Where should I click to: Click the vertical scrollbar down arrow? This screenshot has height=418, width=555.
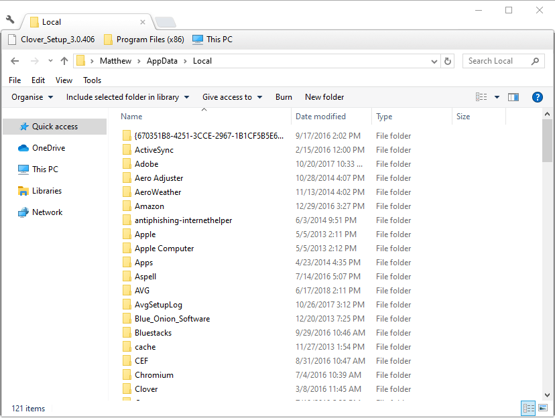pyautogui.click(x=547, y=395)
